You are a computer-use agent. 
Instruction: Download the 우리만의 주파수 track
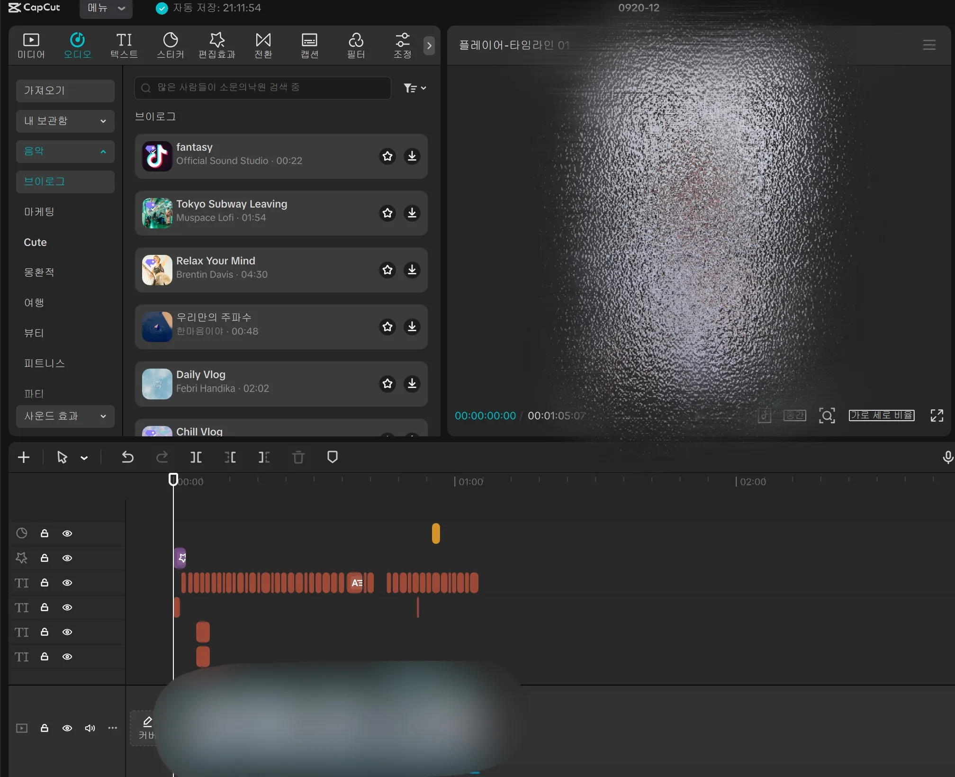coord(412,326)
